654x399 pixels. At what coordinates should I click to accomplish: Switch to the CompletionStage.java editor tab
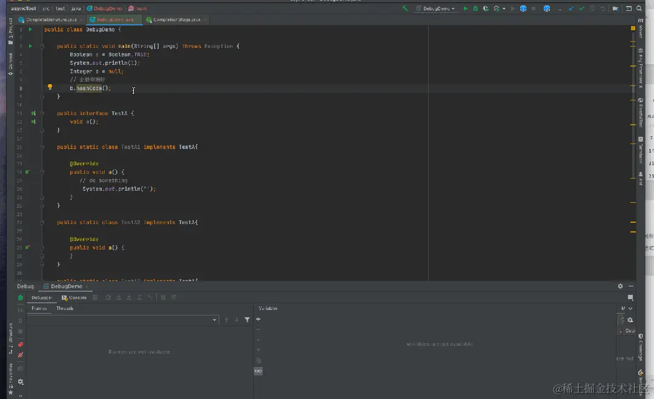tap(176, 19)
